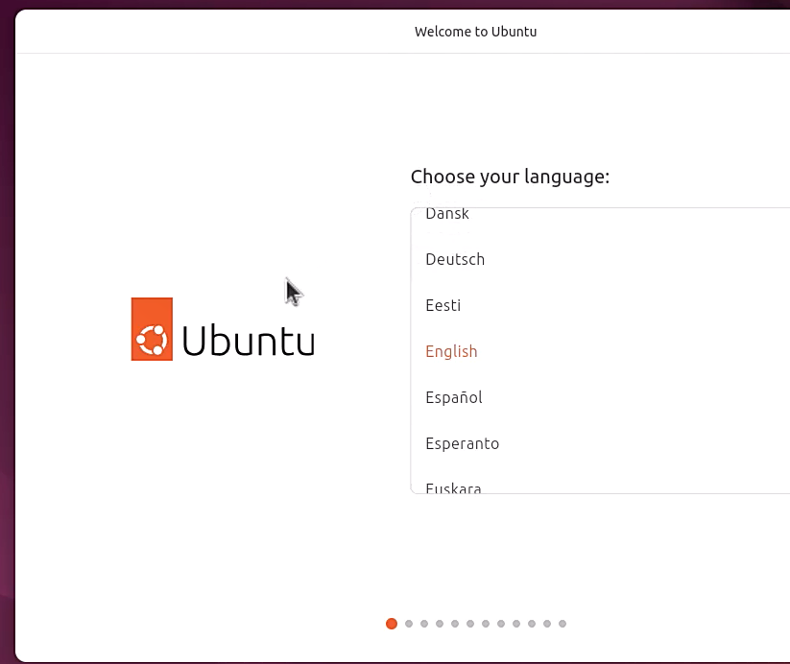Click the third page indicator dot
This screenshot has width=790, height=664.
point(423,624)
